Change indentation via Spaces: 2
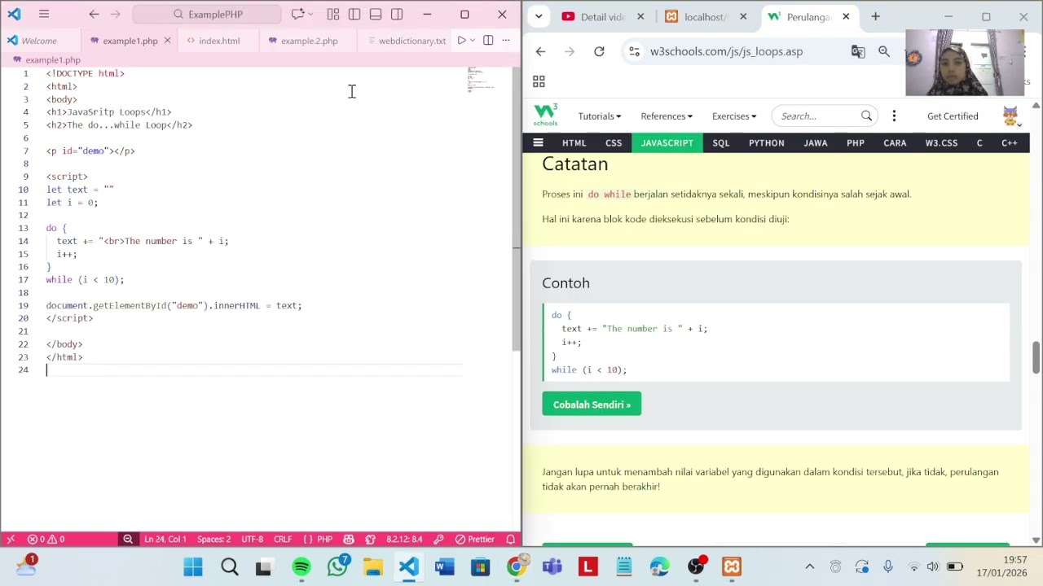 click(x=213, y=539)
